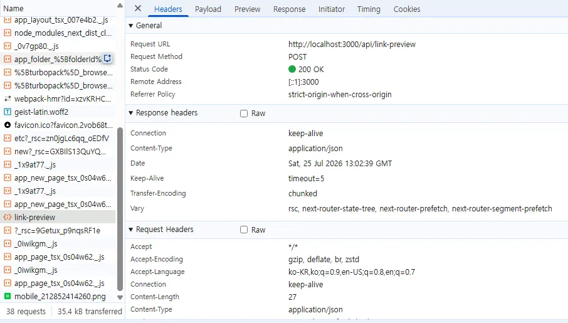The height and width of the screenshot is (323, 568).
Task: Select the ?_rsc=9Getux_p9nqsRF1e request
Action: point(58,231)
